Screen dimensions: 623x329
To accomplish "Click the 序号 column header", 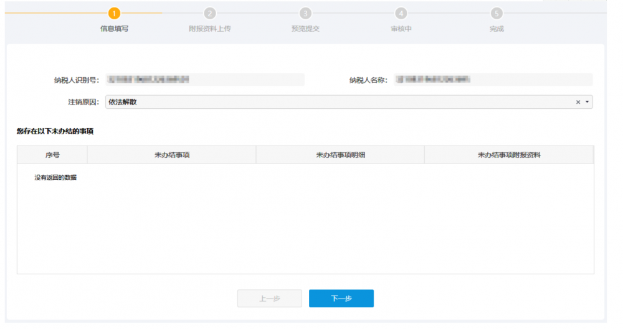I will [x=52, y=155].
